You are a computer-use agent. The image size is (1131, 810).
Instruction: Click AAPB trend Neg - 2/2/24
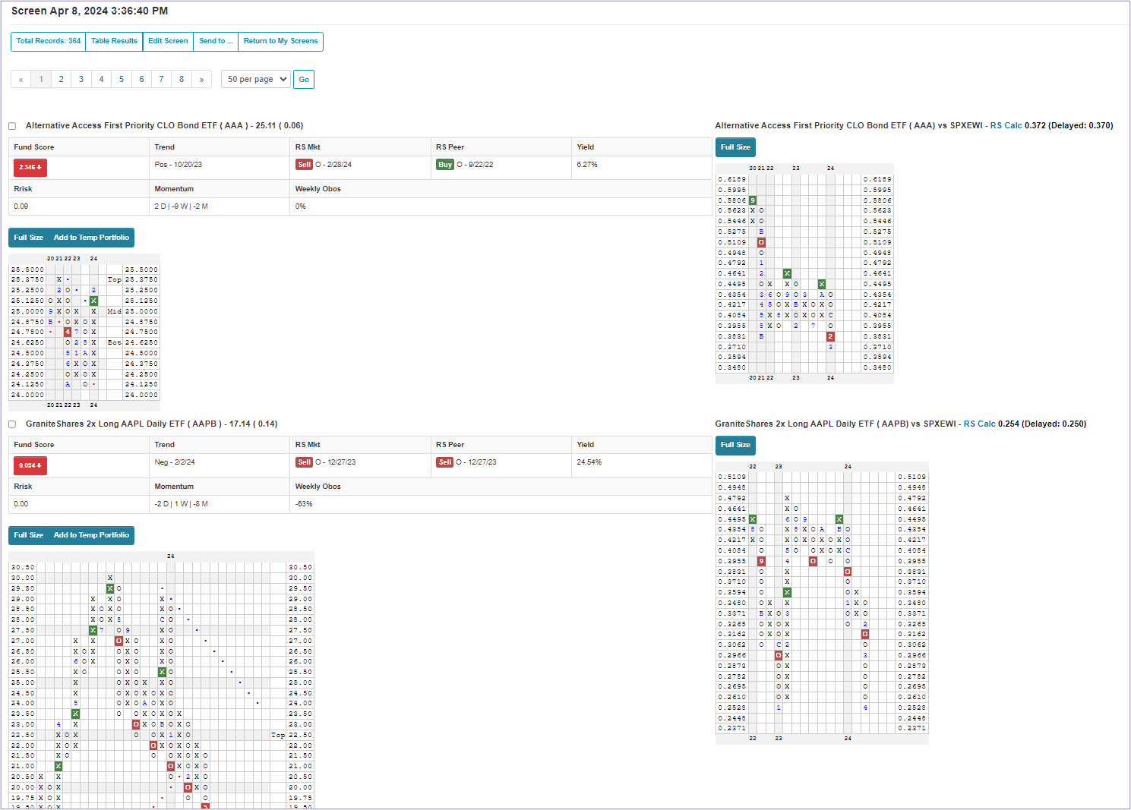175,462
